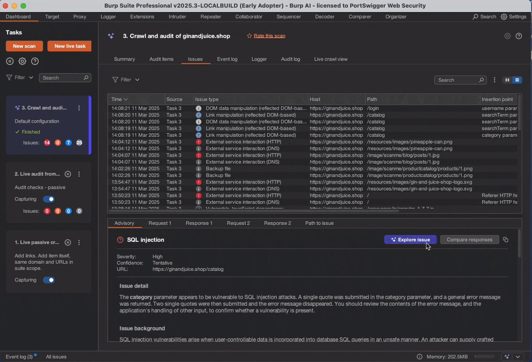
Task: Open the crawl scan settings gear at top right
Action: 507,36
